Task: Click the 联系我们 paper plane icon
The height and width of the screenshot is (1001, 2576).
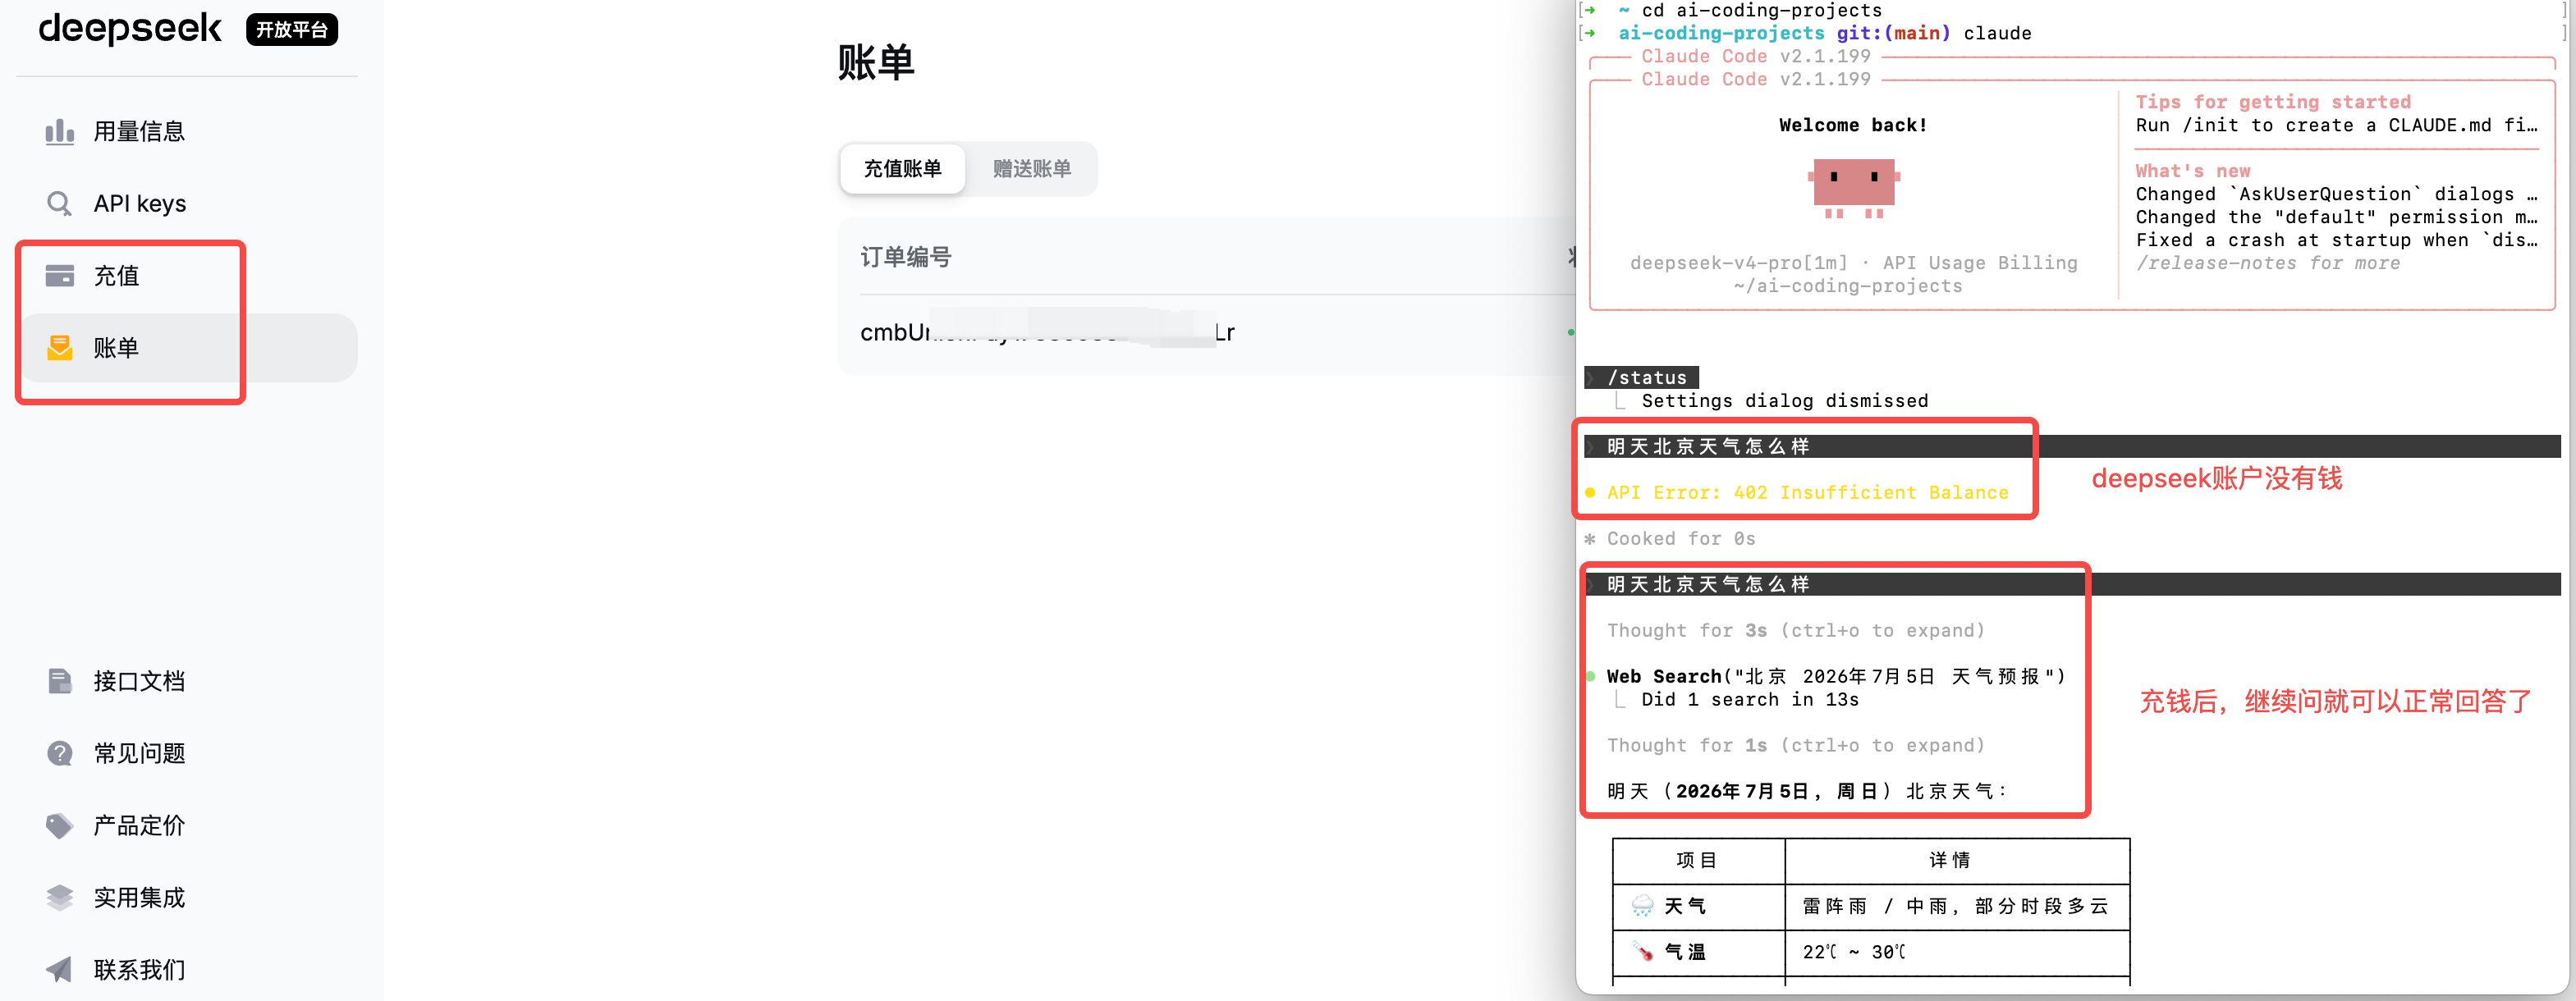Action: click(60, 970)
